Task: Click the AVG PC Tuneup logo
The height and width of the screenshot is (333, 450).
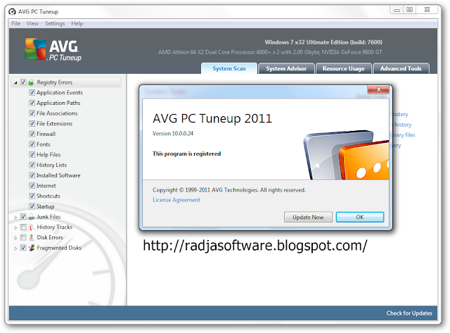Action: click(53, 49)
